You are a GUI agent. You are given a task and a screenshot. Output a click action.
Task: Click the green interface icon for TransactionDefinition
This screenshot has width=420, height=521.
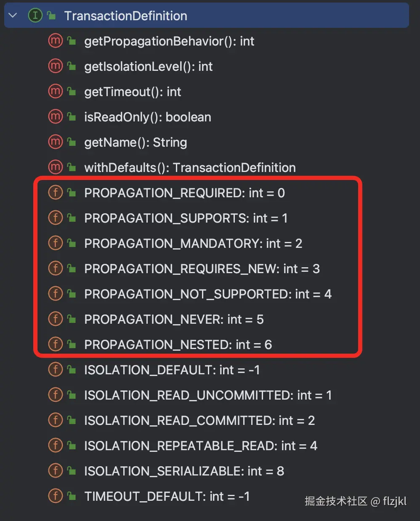pos(35,16)
